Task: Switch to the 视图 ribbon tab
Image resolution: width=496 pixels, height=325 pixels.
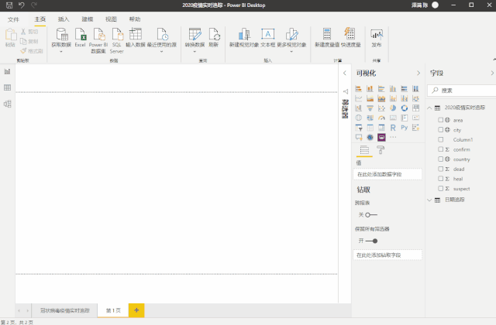Action: click(111, 19)
